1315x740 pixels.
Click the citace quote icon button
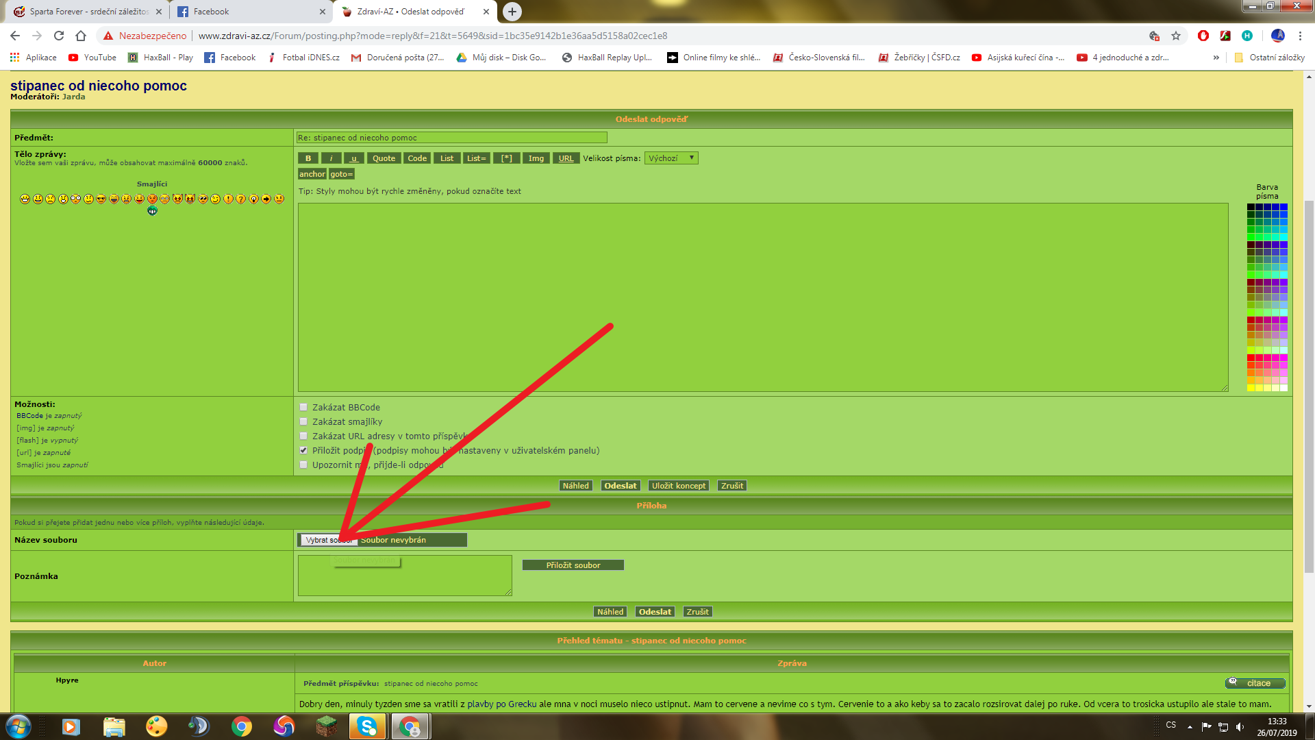pos(1255,682)
